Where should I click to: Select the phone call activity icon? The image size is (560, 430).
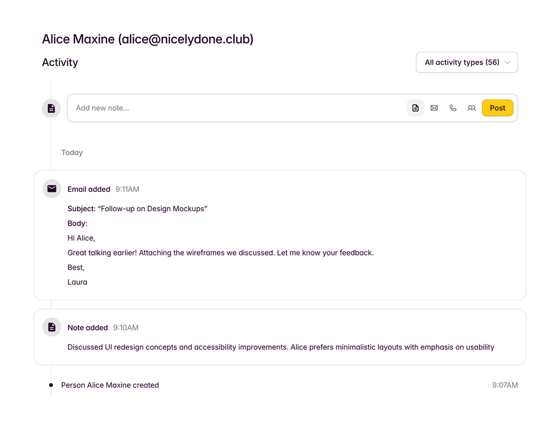click(x=453, y=108)
